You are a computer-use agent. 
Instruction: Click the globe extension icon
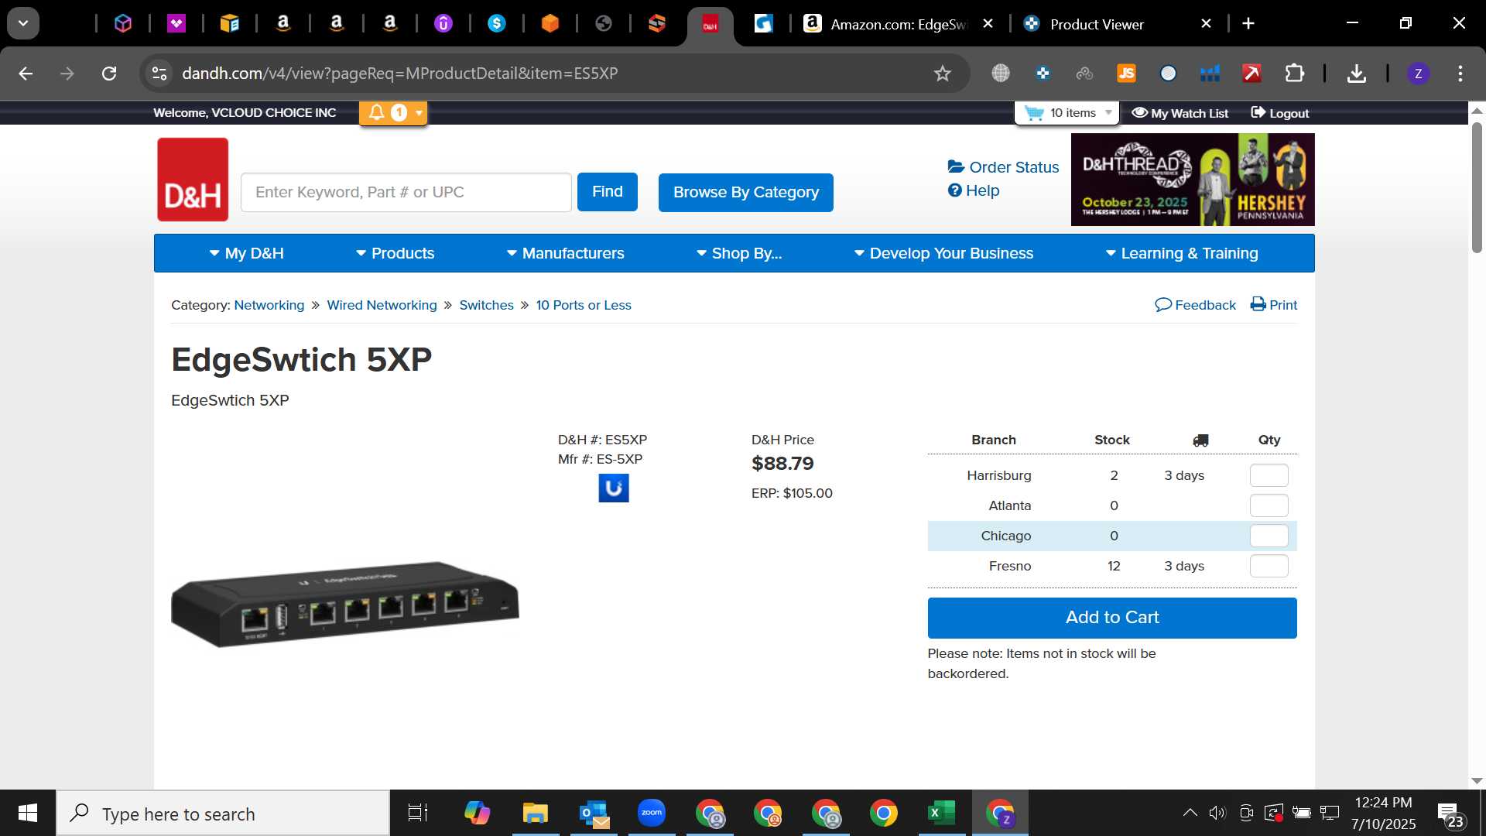1001,74
